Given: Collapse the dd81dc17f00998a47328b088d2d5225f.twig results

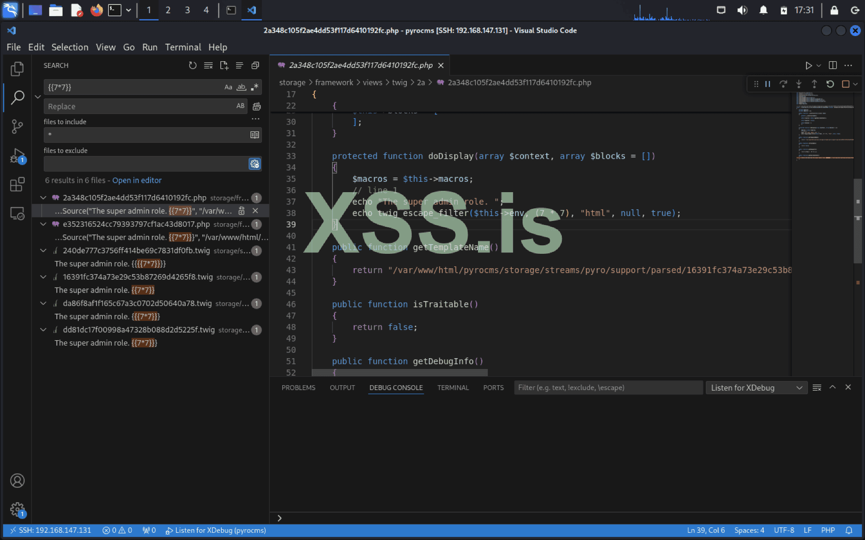Looking at the screenshot, I should coord(43,330).
